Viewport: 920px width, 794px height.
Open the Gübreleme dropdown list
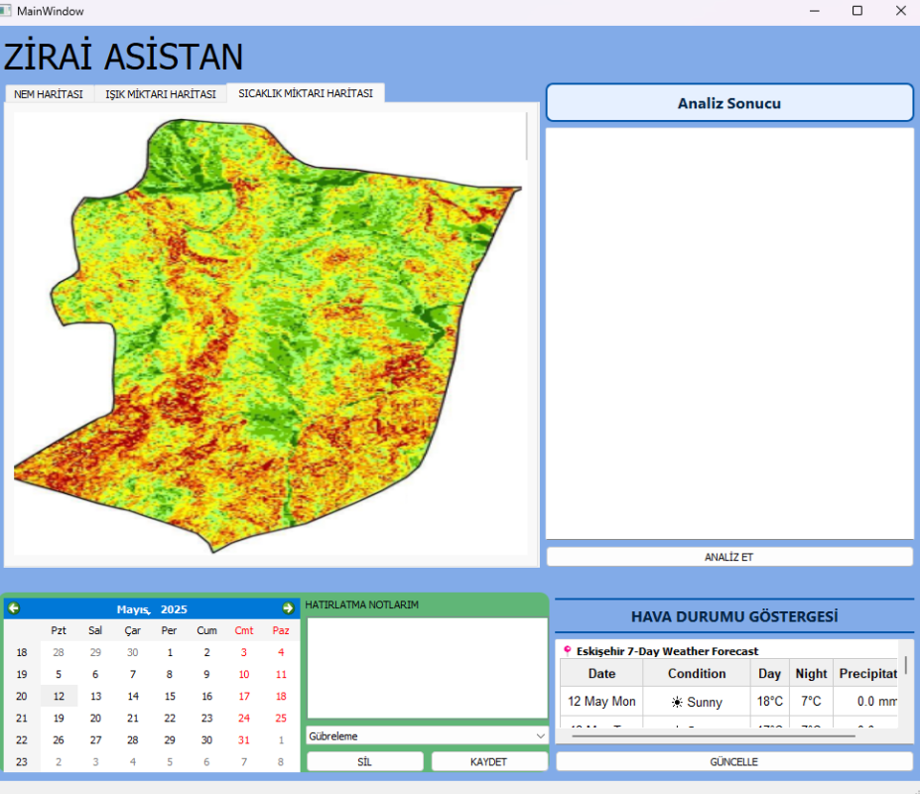pos(427,736)
